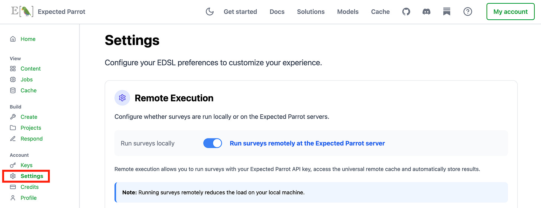Viewport: 541px width, 208px height.
Task: Click the Substack bookmark icon
Action: click(x=447, y=12)
